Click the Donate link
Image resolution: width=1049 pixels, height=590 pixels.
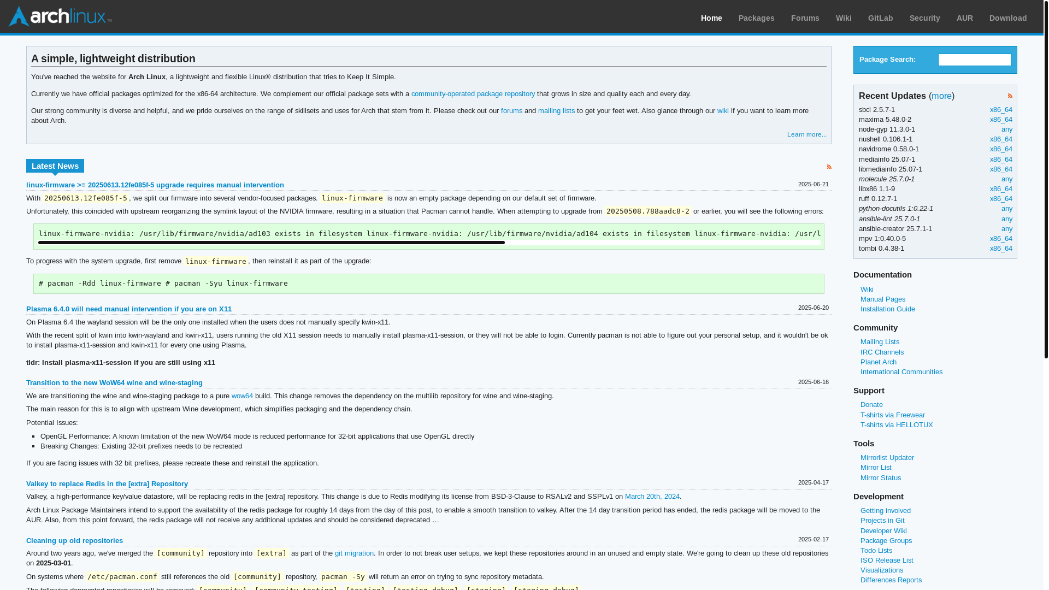871,405
